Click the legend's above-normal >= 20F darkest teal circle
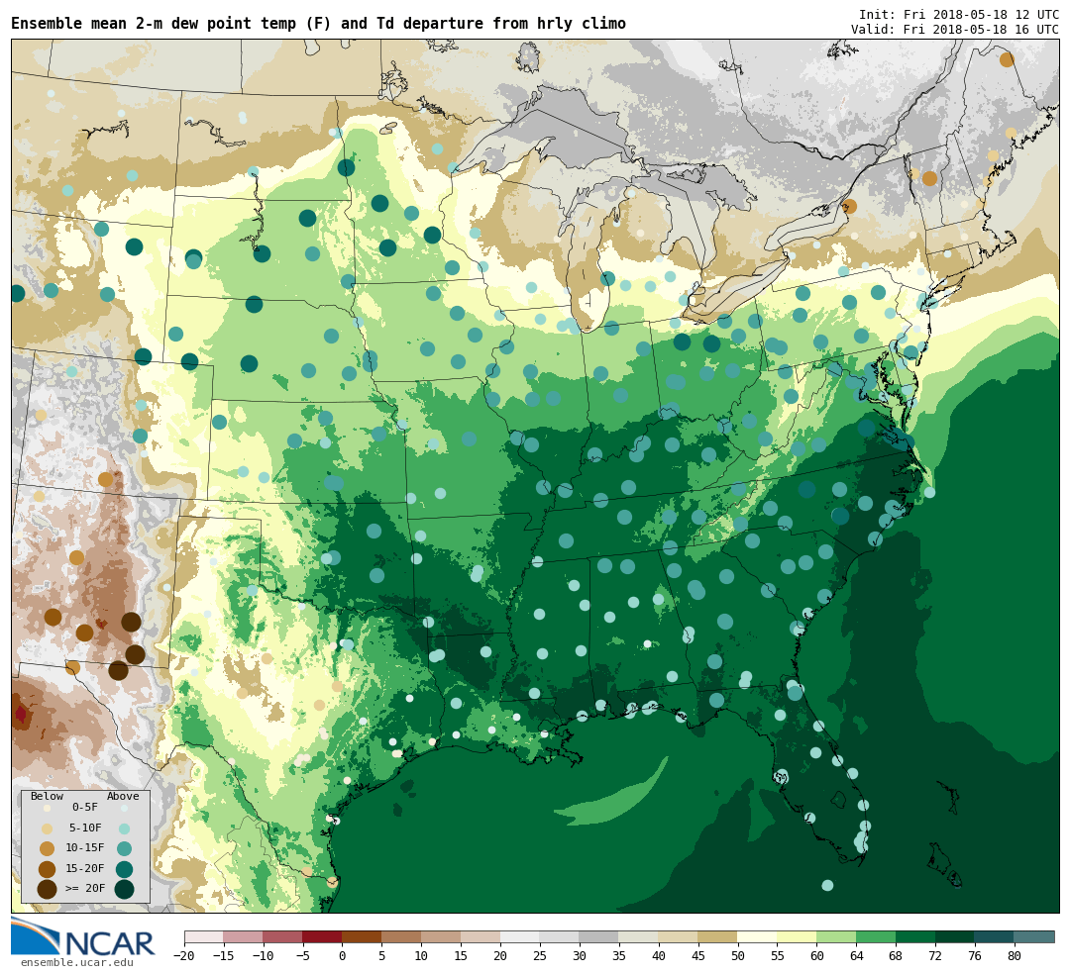 tap(124, 890)
